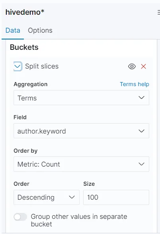This screenshot has height=234, width=160.
Task: Open the menu icon beside hivedemo title
Action: (159, 12)
